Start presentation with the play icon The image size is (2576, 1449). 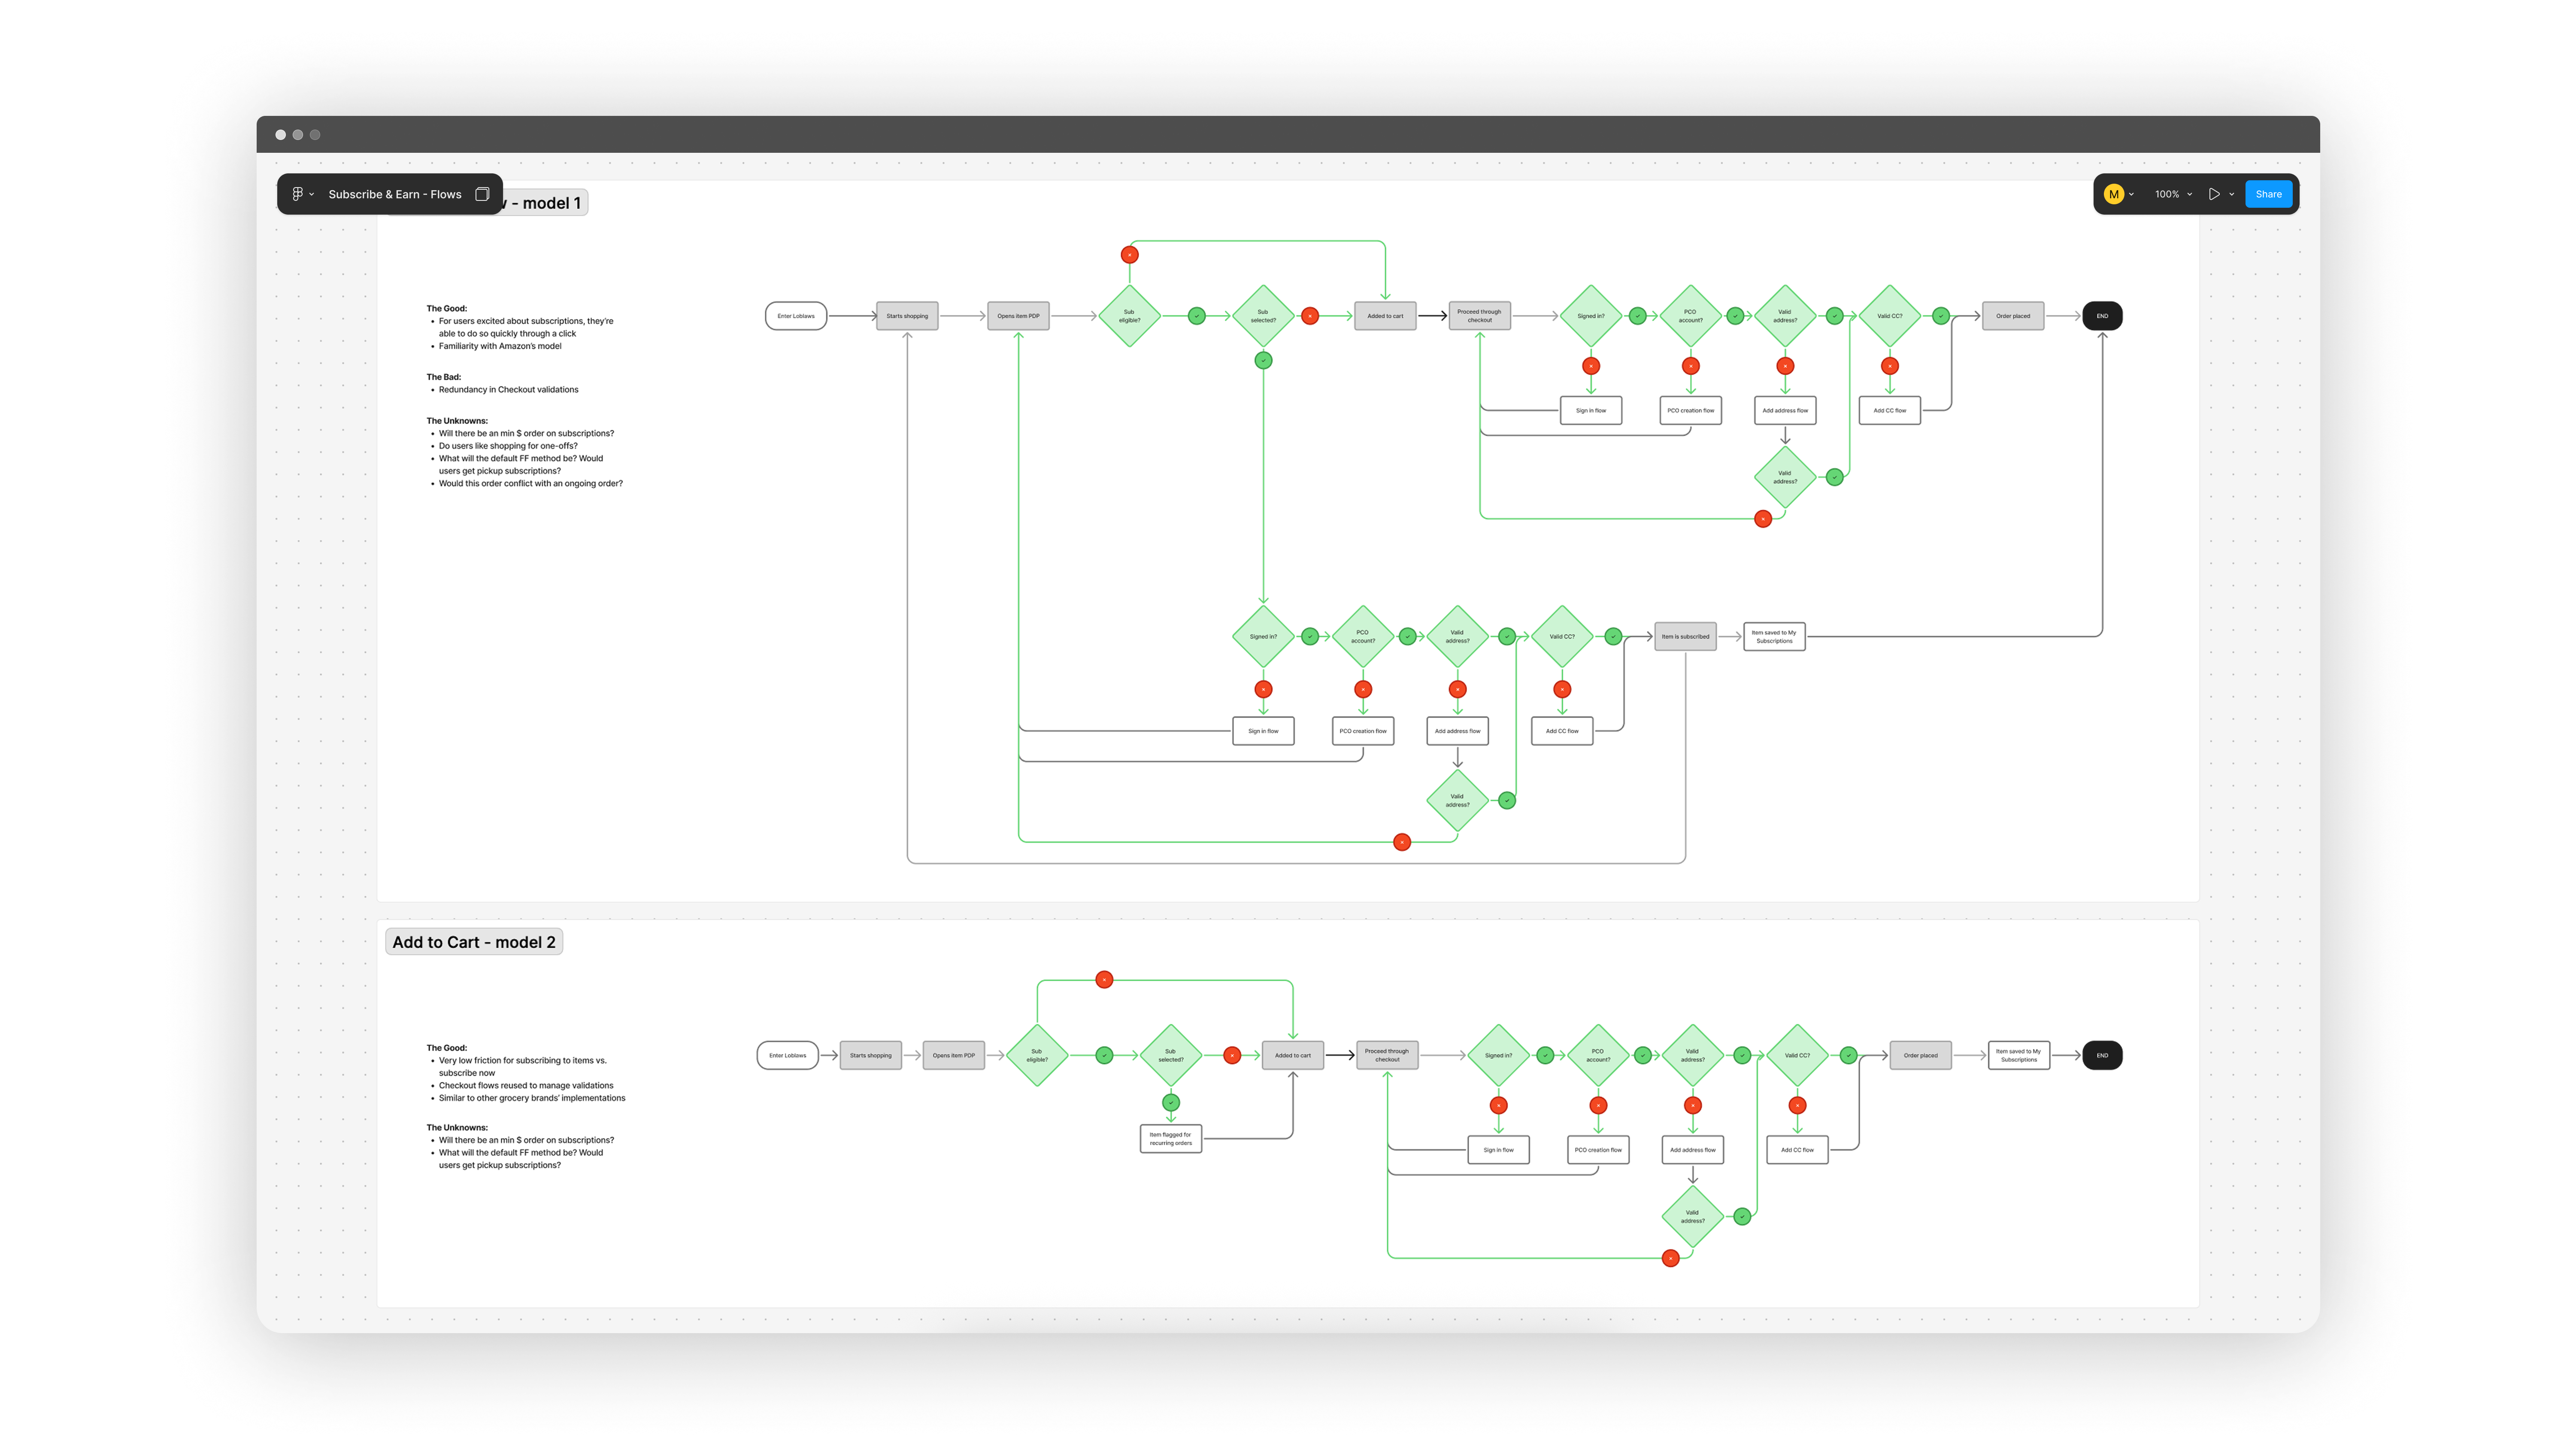[2214, 194]
